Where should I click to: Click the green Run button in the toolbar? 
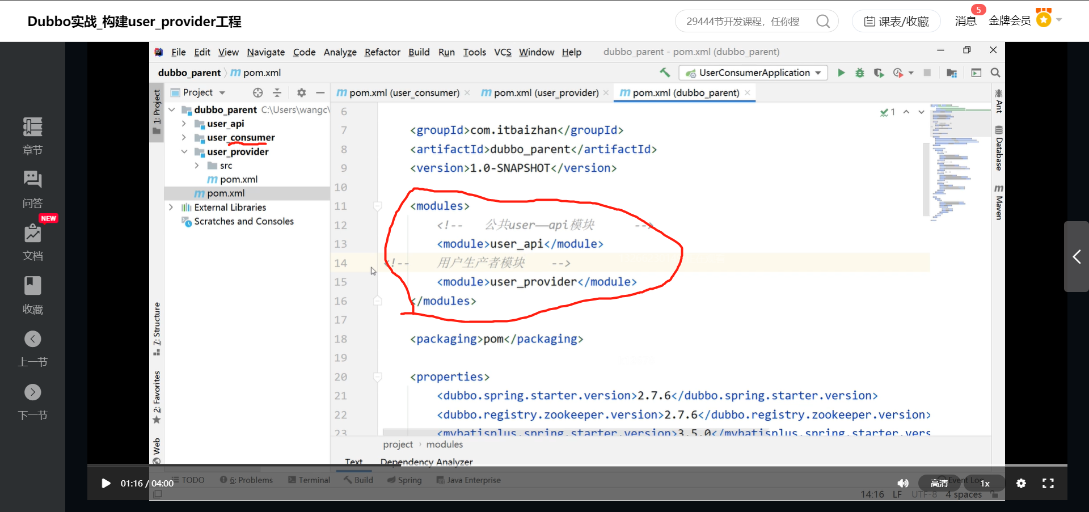841,73
